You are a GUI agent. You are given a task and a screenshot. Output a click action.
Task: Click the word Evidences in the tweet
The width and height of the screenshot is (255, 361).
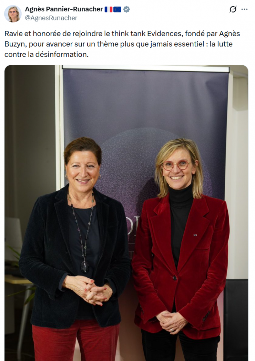(164, 34)
